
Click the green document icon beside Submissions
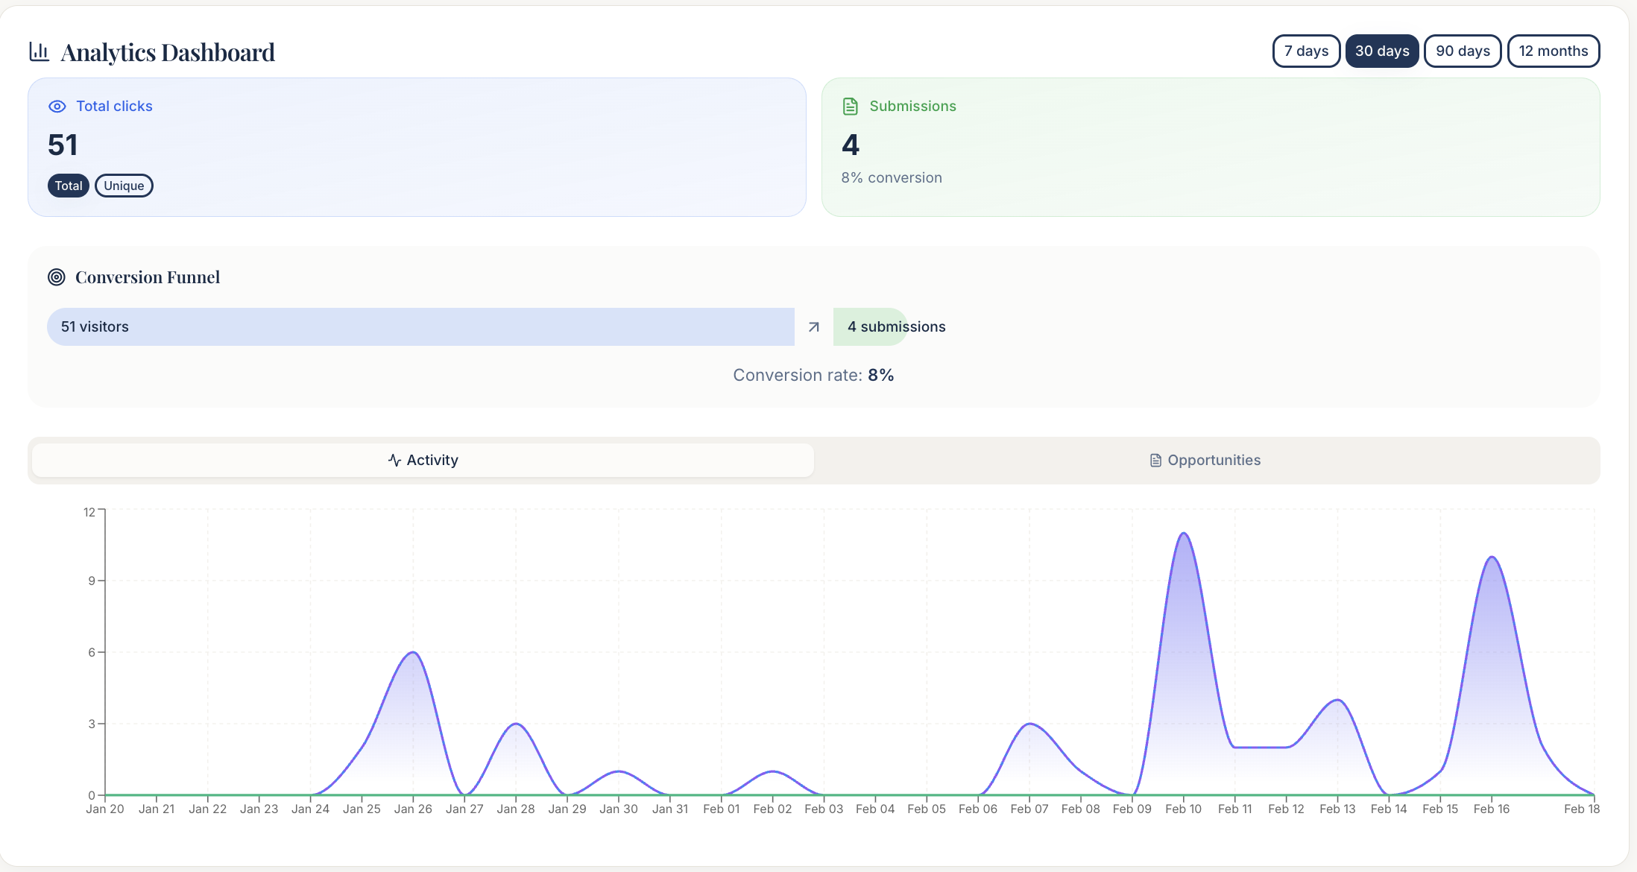[851, 106]
